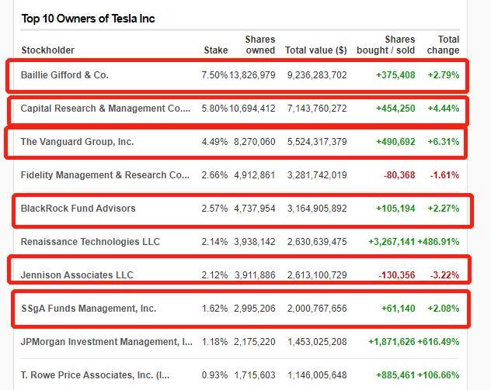
Task: Click the +6.31% total change value
Action: pyautogui.click(x=444, y=142)
